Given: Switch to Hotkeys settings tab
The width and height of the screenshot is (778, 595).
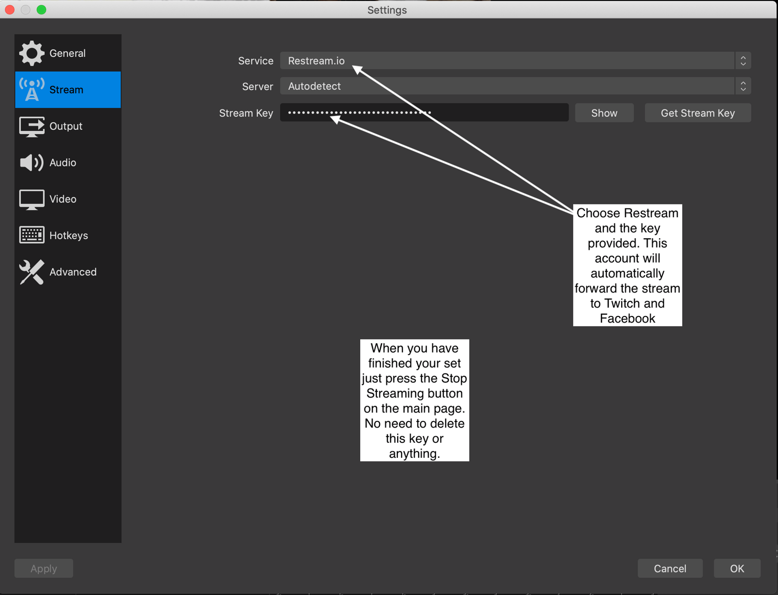Looking at the screenshot, I should click(68, 235).
